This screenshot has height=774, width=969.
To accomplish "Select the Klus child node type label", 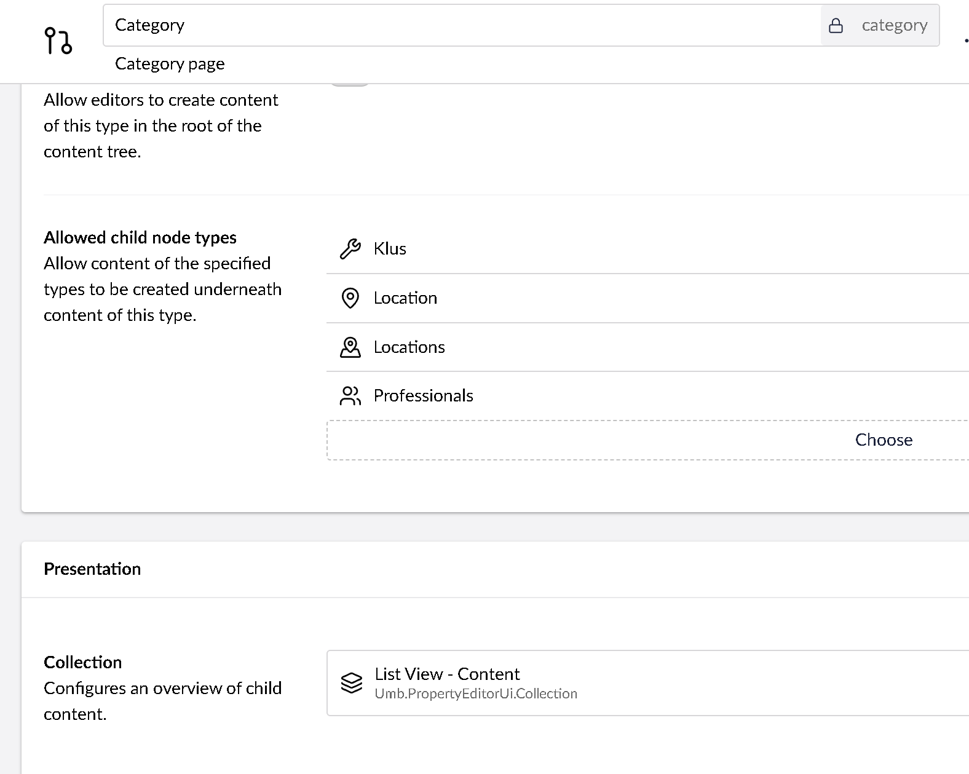I will (x=390, y=249).
